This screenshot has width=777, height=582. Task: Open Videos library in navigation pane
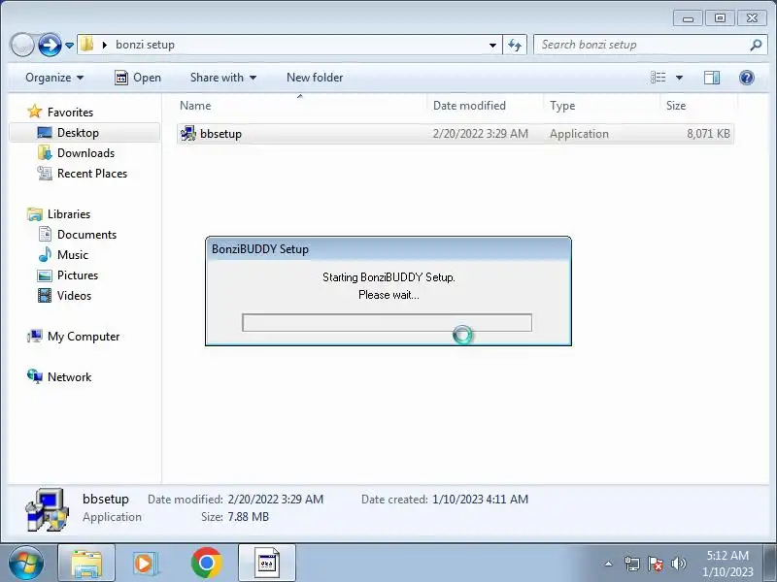click(74, 296)
